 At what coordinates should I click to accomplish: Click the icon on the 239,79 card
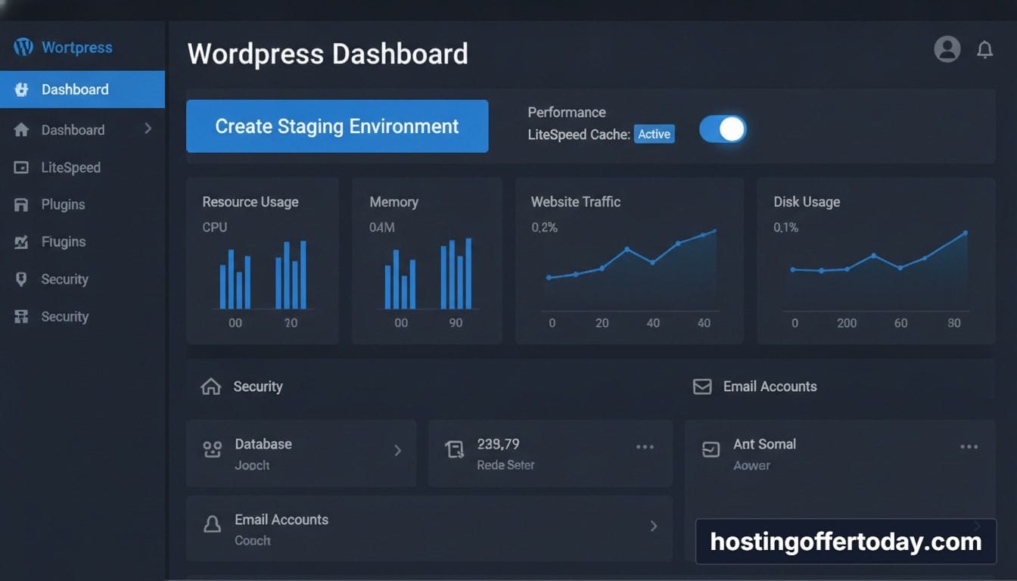pos(454,450)
